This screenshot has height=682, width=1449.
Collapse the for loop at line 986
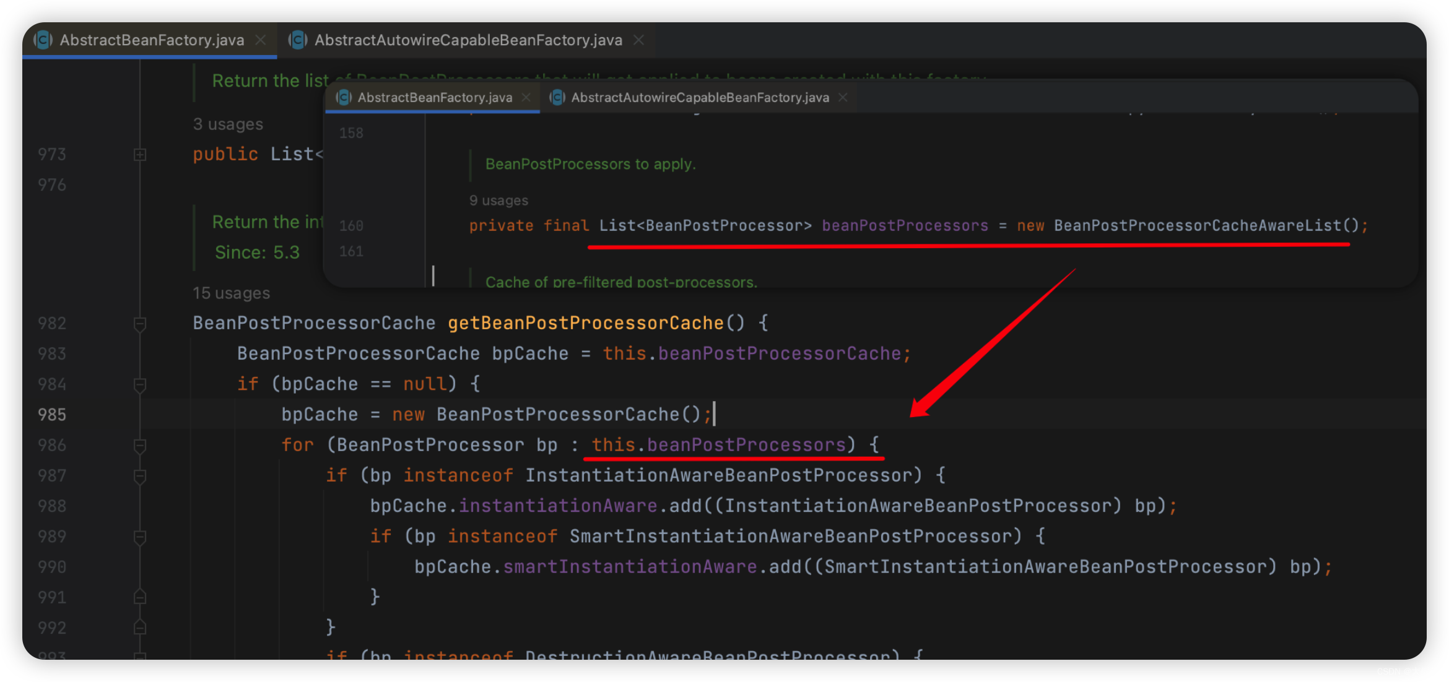(140, 446)
